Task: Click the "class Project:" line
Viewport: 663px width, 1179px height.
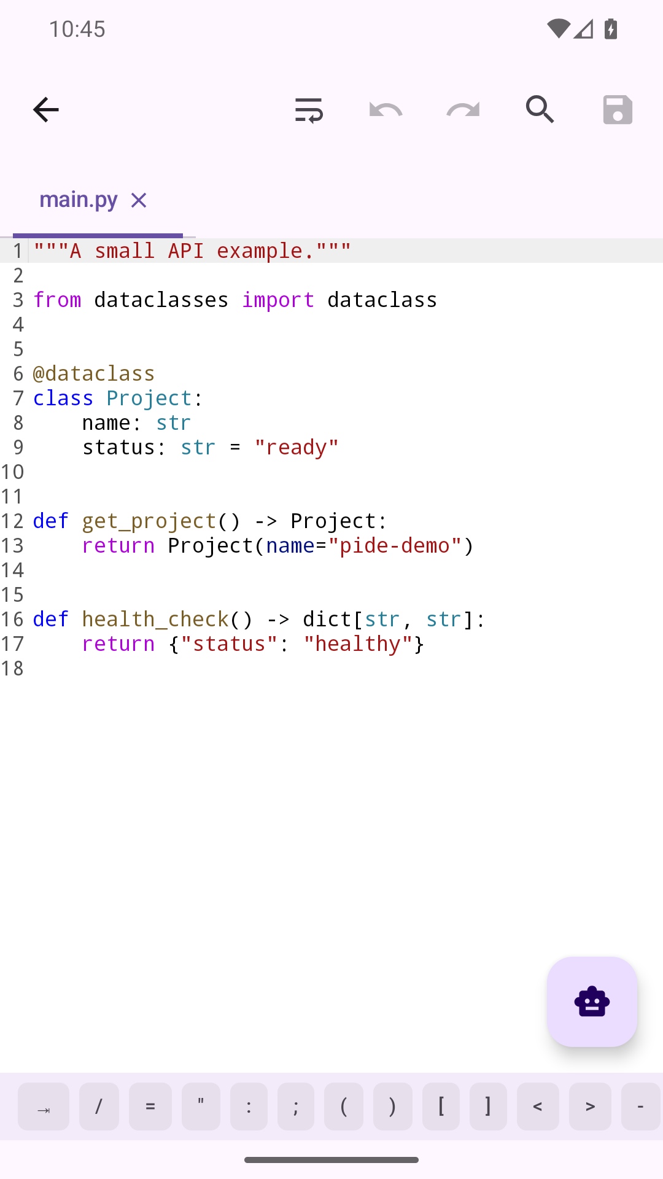Action: (118, 398)
